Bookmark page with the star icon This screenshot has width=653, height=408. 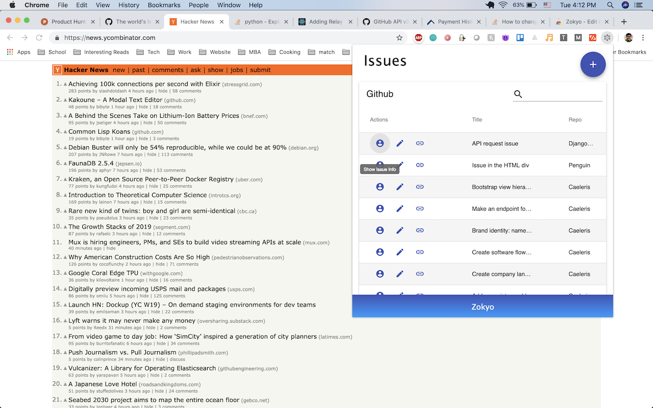(x=399, y=38)
